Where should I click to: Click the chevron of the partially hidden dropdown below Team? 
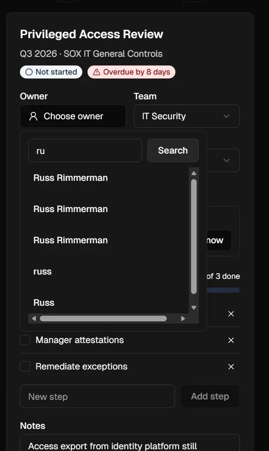click(x=227, y=160)
